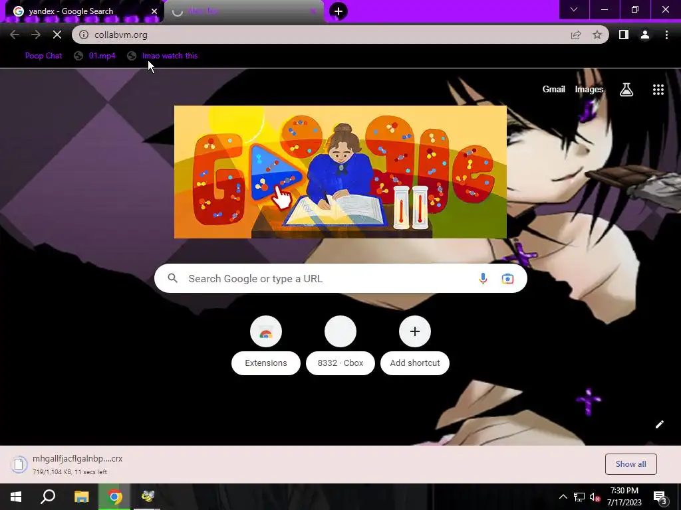Close the yandex - Google Search tab
Viewport: 681px width, 510px height.
coord(154,11)
